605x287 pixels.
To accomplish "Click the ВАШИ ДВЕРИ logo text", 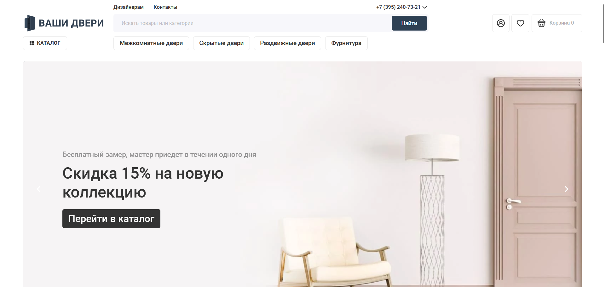I will [71, 23].
